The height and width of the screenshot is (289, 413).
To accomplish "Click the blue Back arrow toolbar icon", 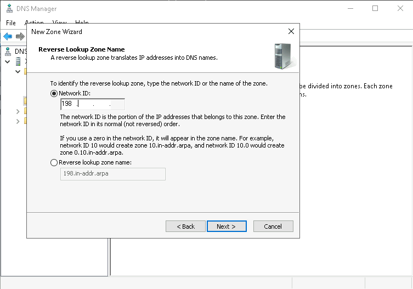I will click(x=8, y=36).
